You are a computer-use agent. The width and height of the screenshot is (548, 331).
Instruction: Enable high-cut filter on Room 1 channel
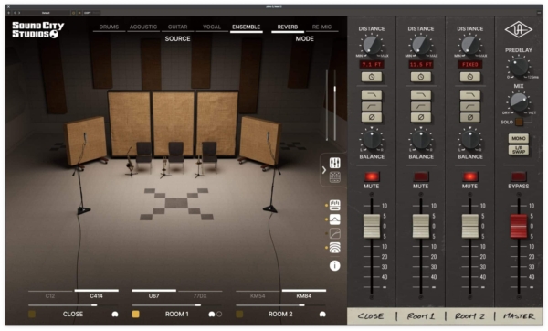421,95
